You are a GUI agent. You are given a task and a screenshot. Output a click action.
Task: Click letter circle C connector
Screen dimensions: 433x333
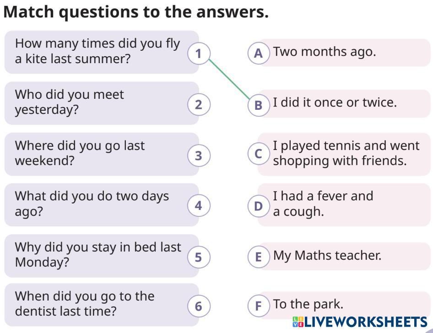(x=258, y=154)
